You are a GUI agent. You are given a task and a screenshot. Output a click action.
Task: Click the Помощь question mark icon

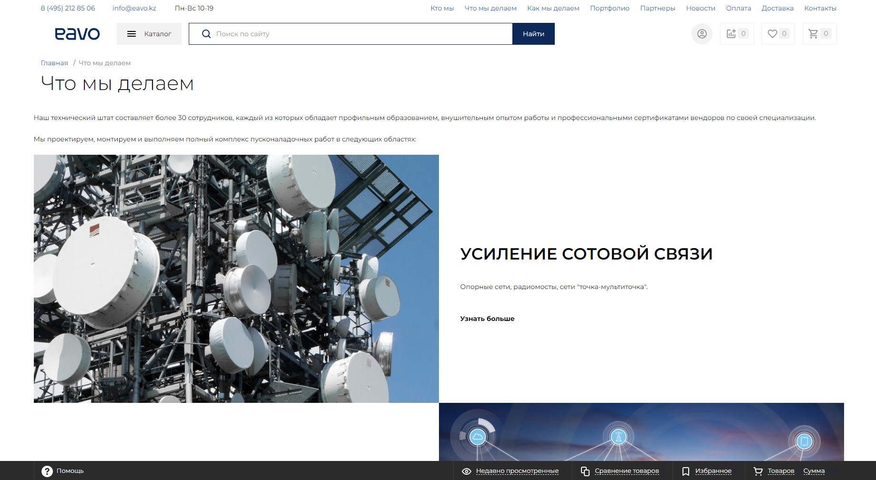click(47, 471)
